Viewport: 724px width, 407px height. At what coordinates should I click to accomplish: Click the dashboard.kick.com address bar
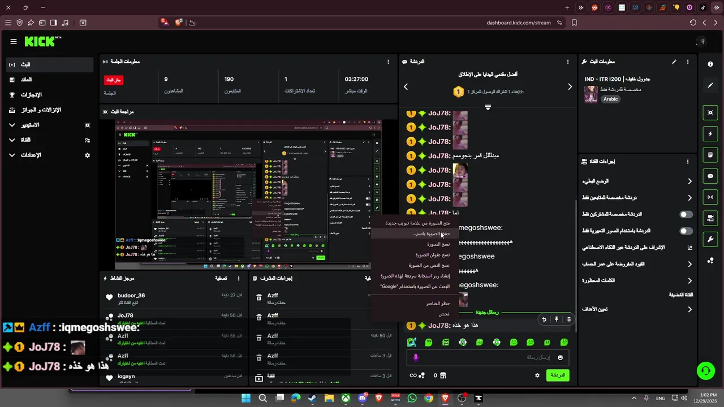[519, 23]
